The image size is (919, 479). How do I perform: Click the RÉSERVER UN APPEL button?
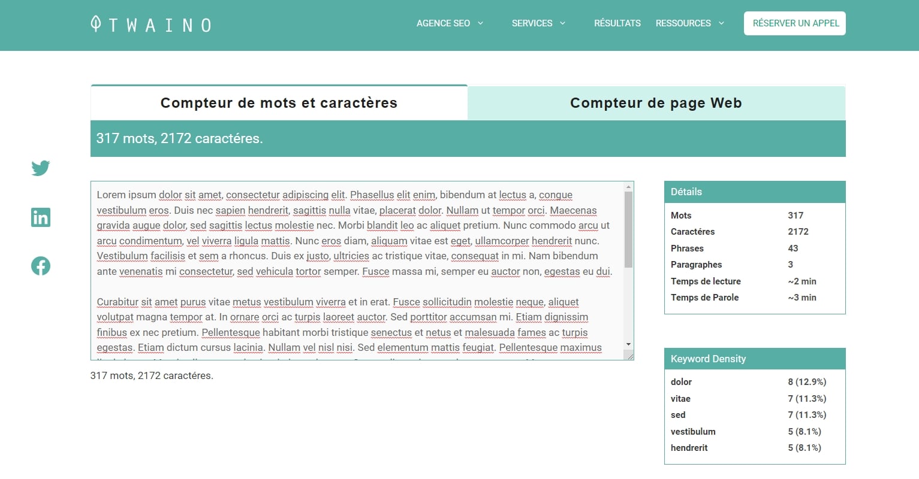(x=794, y=23)
